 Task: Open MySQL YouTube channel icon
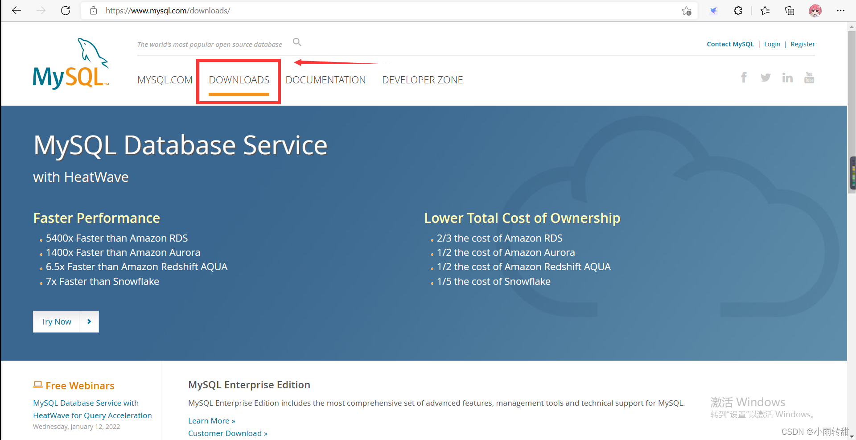(809, 78)
